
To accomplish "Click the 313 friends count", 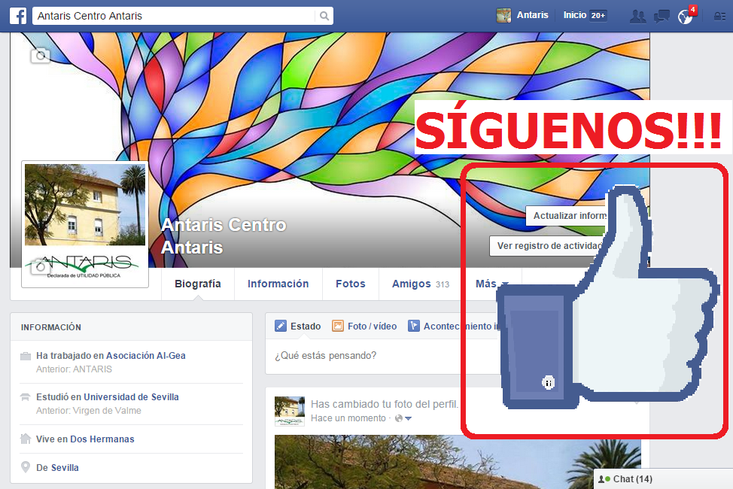I will [443, 284].
